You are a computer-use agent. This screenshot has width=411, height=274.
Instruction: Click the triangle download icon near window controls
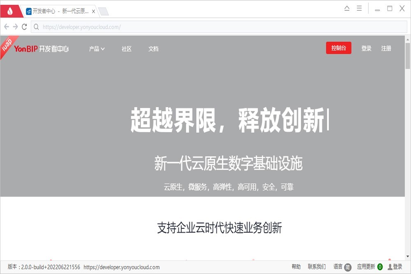347,8
